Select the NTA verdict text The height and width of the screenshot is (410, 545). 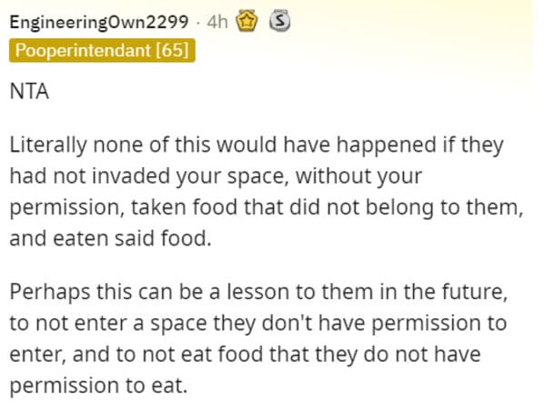pyautogui.click(x=29, y=92)
